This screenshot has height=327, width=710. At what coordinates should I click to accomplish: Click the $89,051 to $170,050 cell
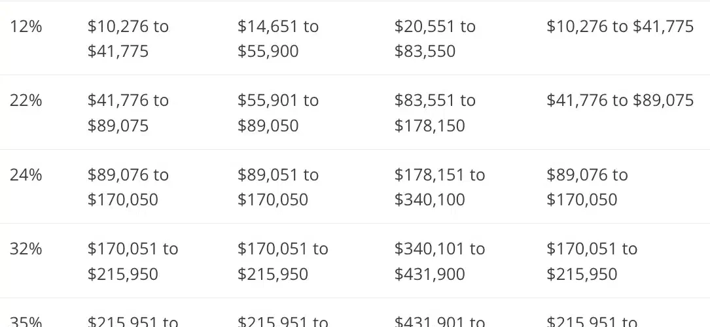pos(278,187)
